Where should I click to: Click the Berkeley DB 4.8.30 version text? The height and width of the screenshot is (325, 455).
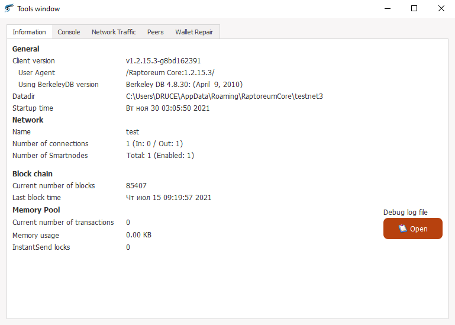[184, 85]
